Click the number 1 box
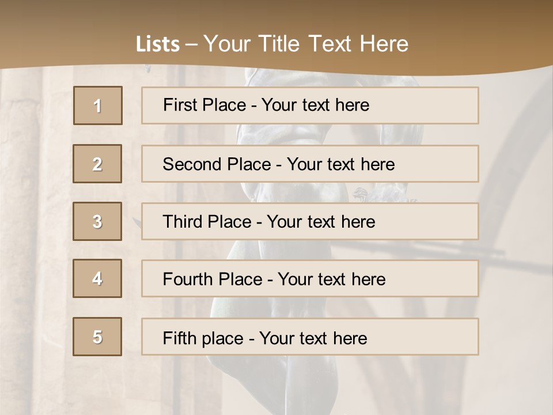This screenshot has width=553, height=415. tap(98, 105)
